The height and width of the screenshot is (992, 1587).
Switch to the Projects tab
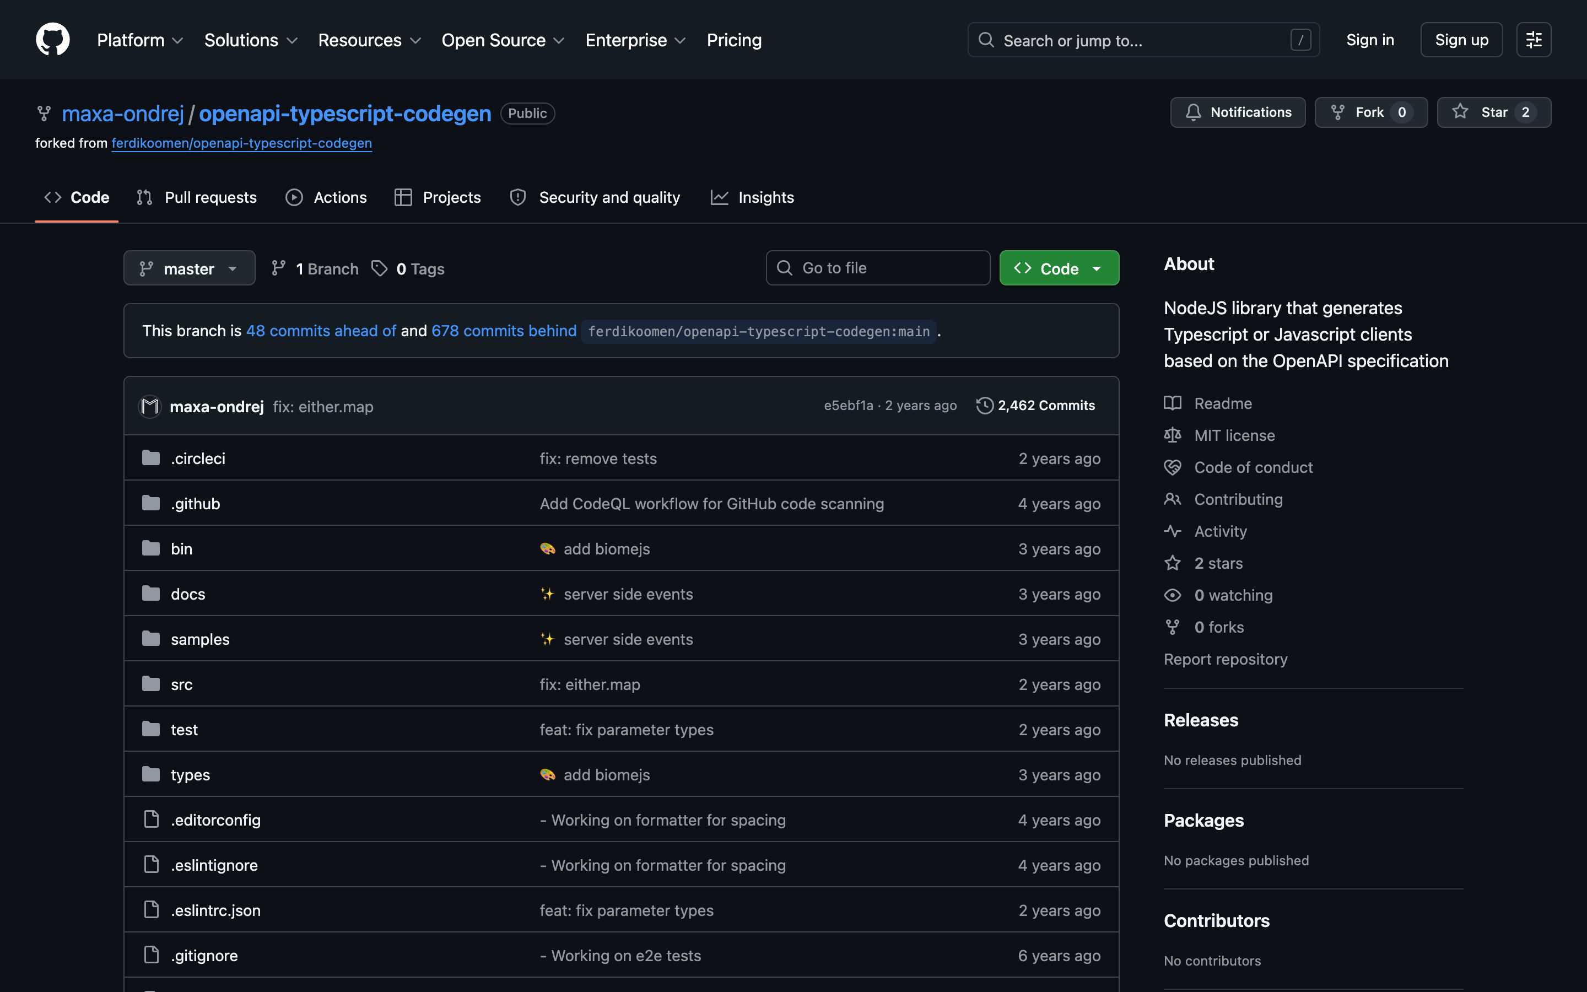[438, 197]
